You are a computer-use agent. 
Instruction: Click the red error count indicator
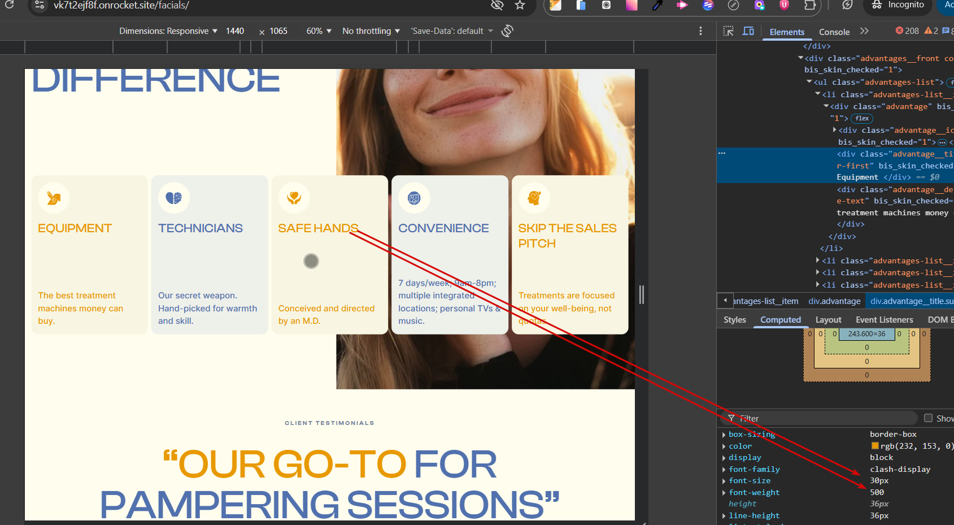[x=907, y=31]
